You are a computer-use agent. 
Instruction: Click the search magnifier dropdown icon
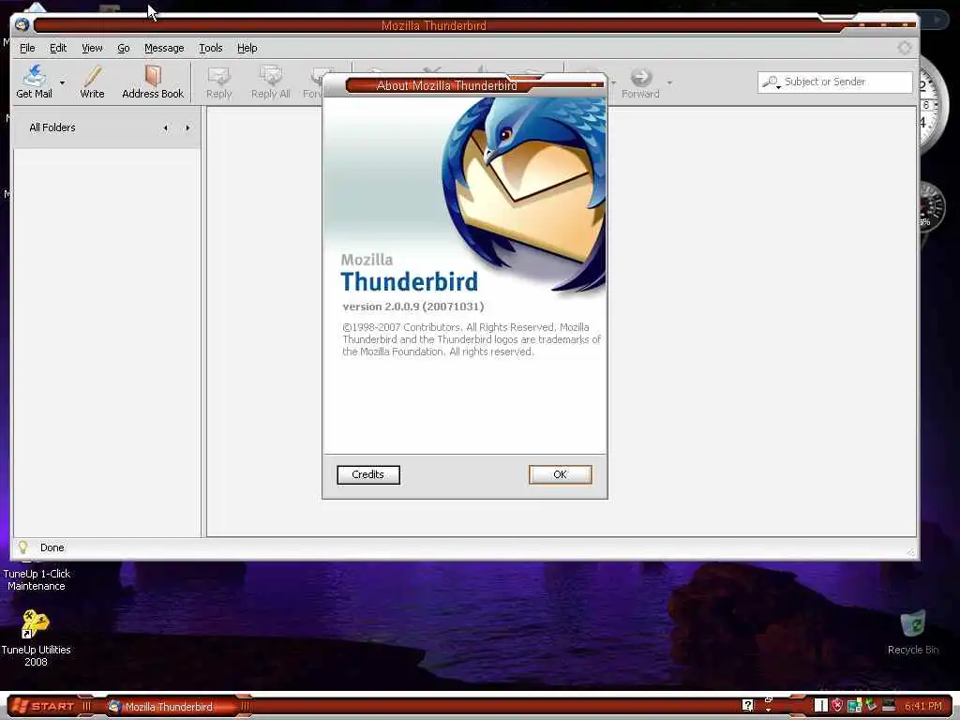point(772,82)
